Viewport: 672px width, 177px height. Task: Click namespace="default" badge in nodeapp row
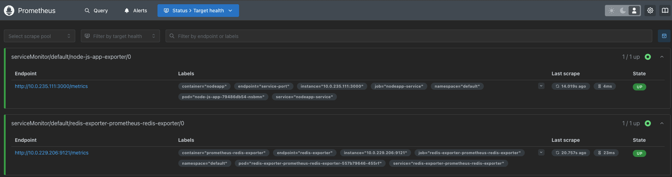tap(457, 86)
